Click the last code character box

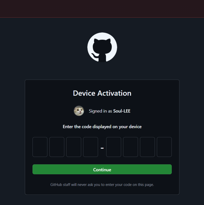(164, 147)
